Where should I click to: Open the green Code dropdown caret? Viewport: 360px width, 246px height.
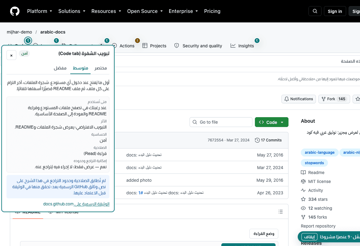click(282, 122)
